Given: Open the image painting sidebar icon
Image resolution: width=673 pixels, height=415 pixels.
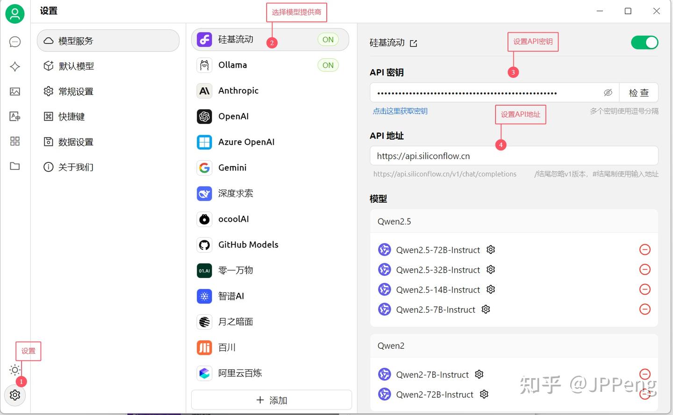Looking at the screenshot, I should 15,91.
